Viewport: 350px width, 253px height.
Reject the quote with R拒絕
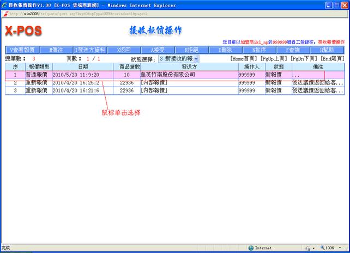[x=191, y=50]
